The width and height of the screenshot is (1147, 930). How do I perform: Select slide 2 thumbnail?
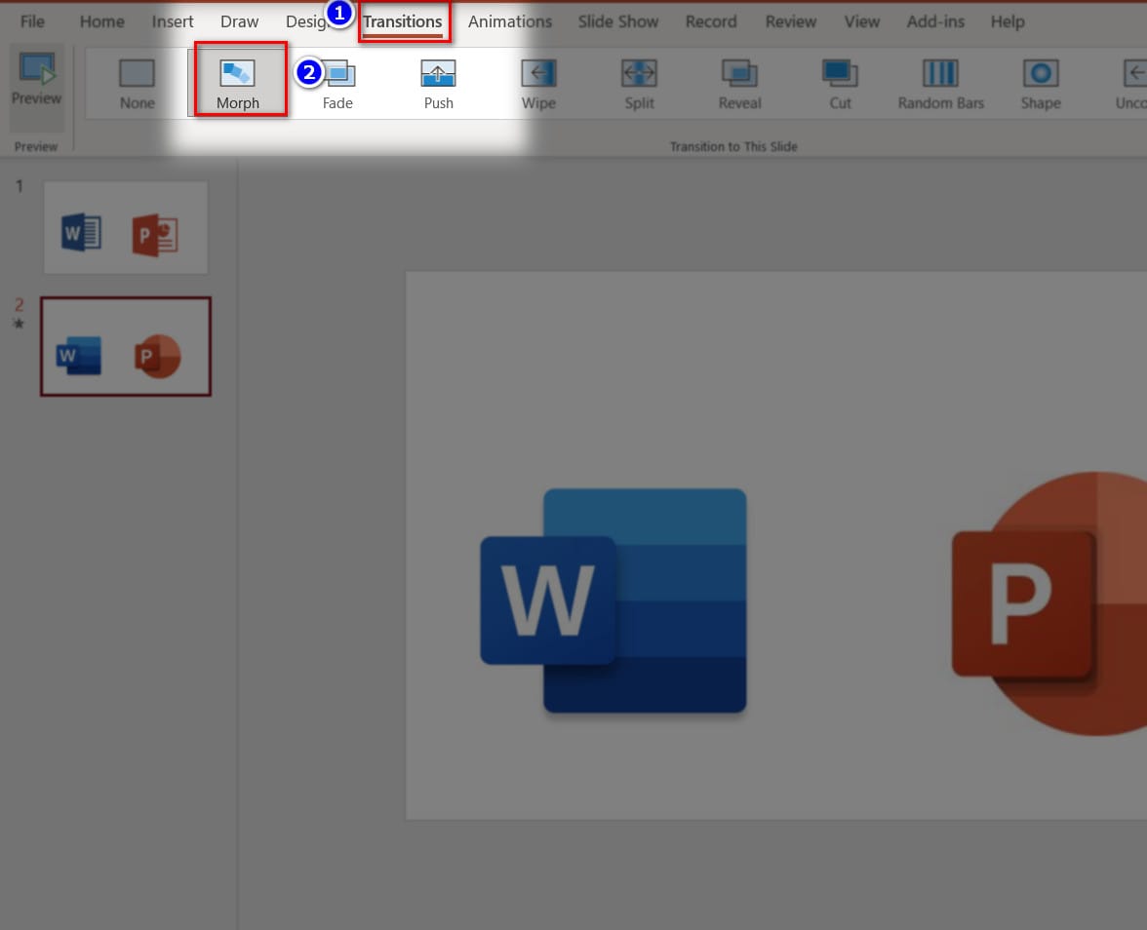125,347
